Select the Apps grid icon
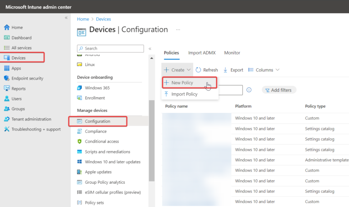This screenshot has height=207, width=349. pos(7,68)
